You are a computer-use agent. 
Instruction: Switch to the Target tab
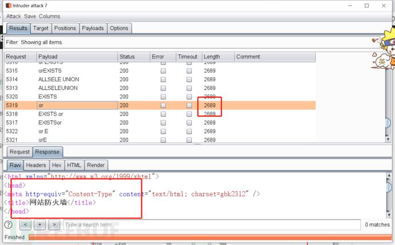[41, 28]
